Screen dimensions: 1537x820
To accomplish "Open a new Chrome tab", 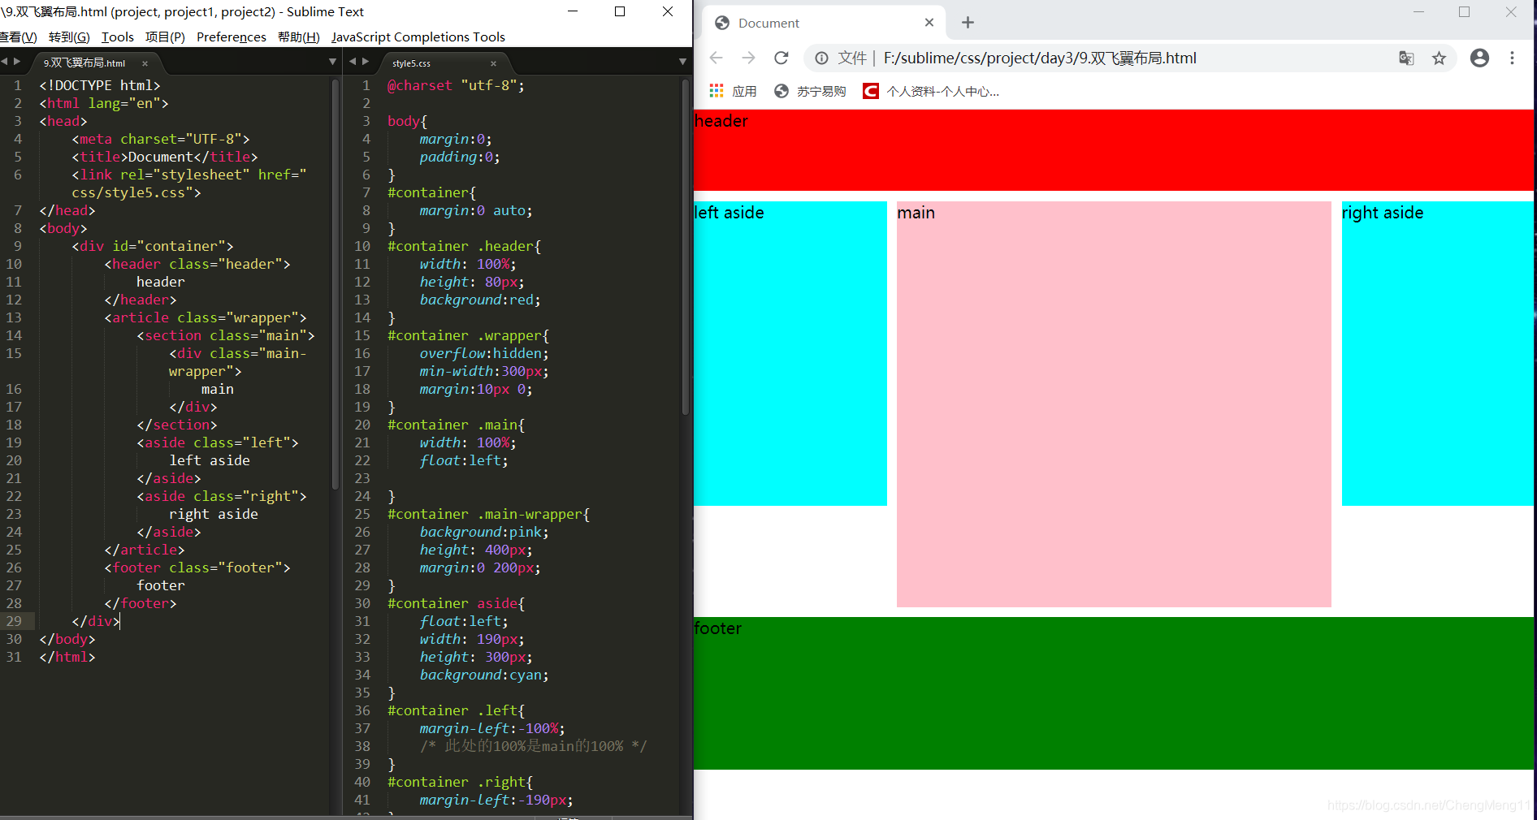I will click(968, 23).
